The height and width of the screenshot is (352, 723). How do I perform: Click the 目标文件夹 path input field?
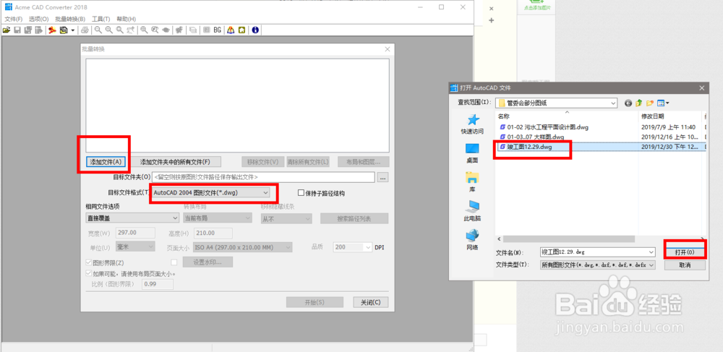tap(263, 177)
